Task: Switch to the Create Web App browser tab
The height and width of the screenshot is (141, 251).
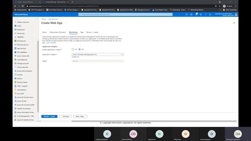Action: [56, 2]
